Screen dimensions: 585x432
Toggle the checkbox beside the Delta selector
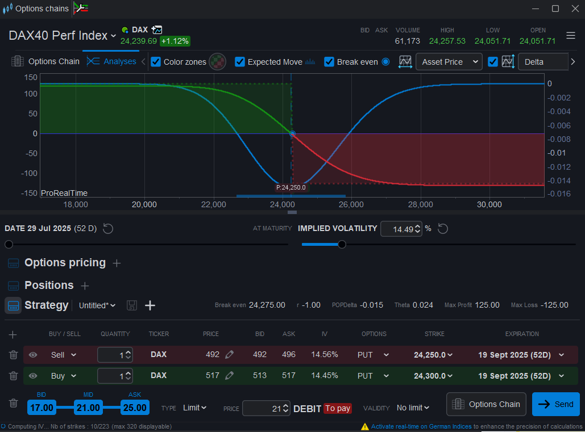pos(493,62)
